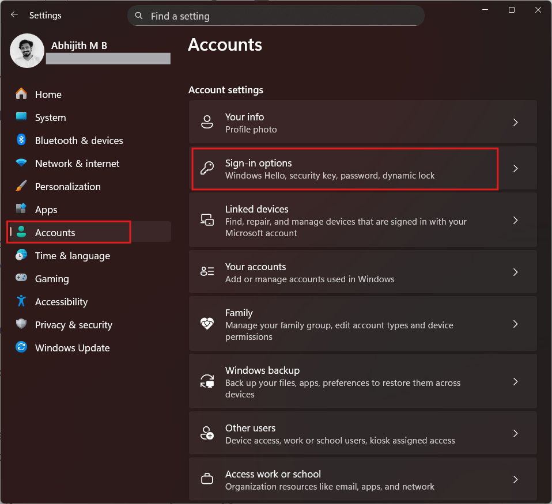
Task: Click the back arrow navigation button
Action: [x=14, y=15]
